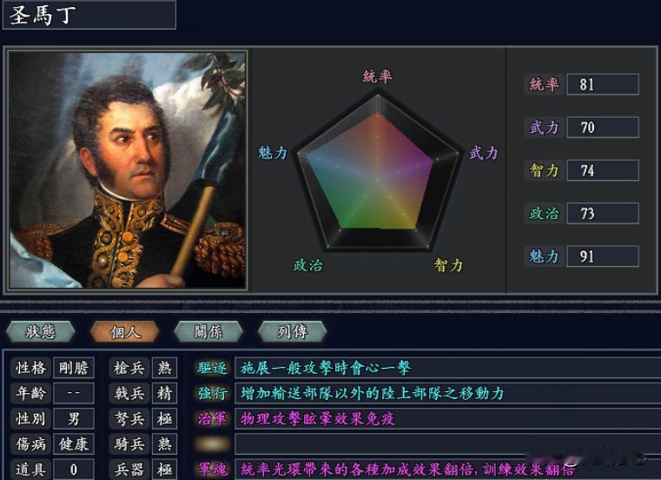Click the empty skill slot icon

[213, 444]
